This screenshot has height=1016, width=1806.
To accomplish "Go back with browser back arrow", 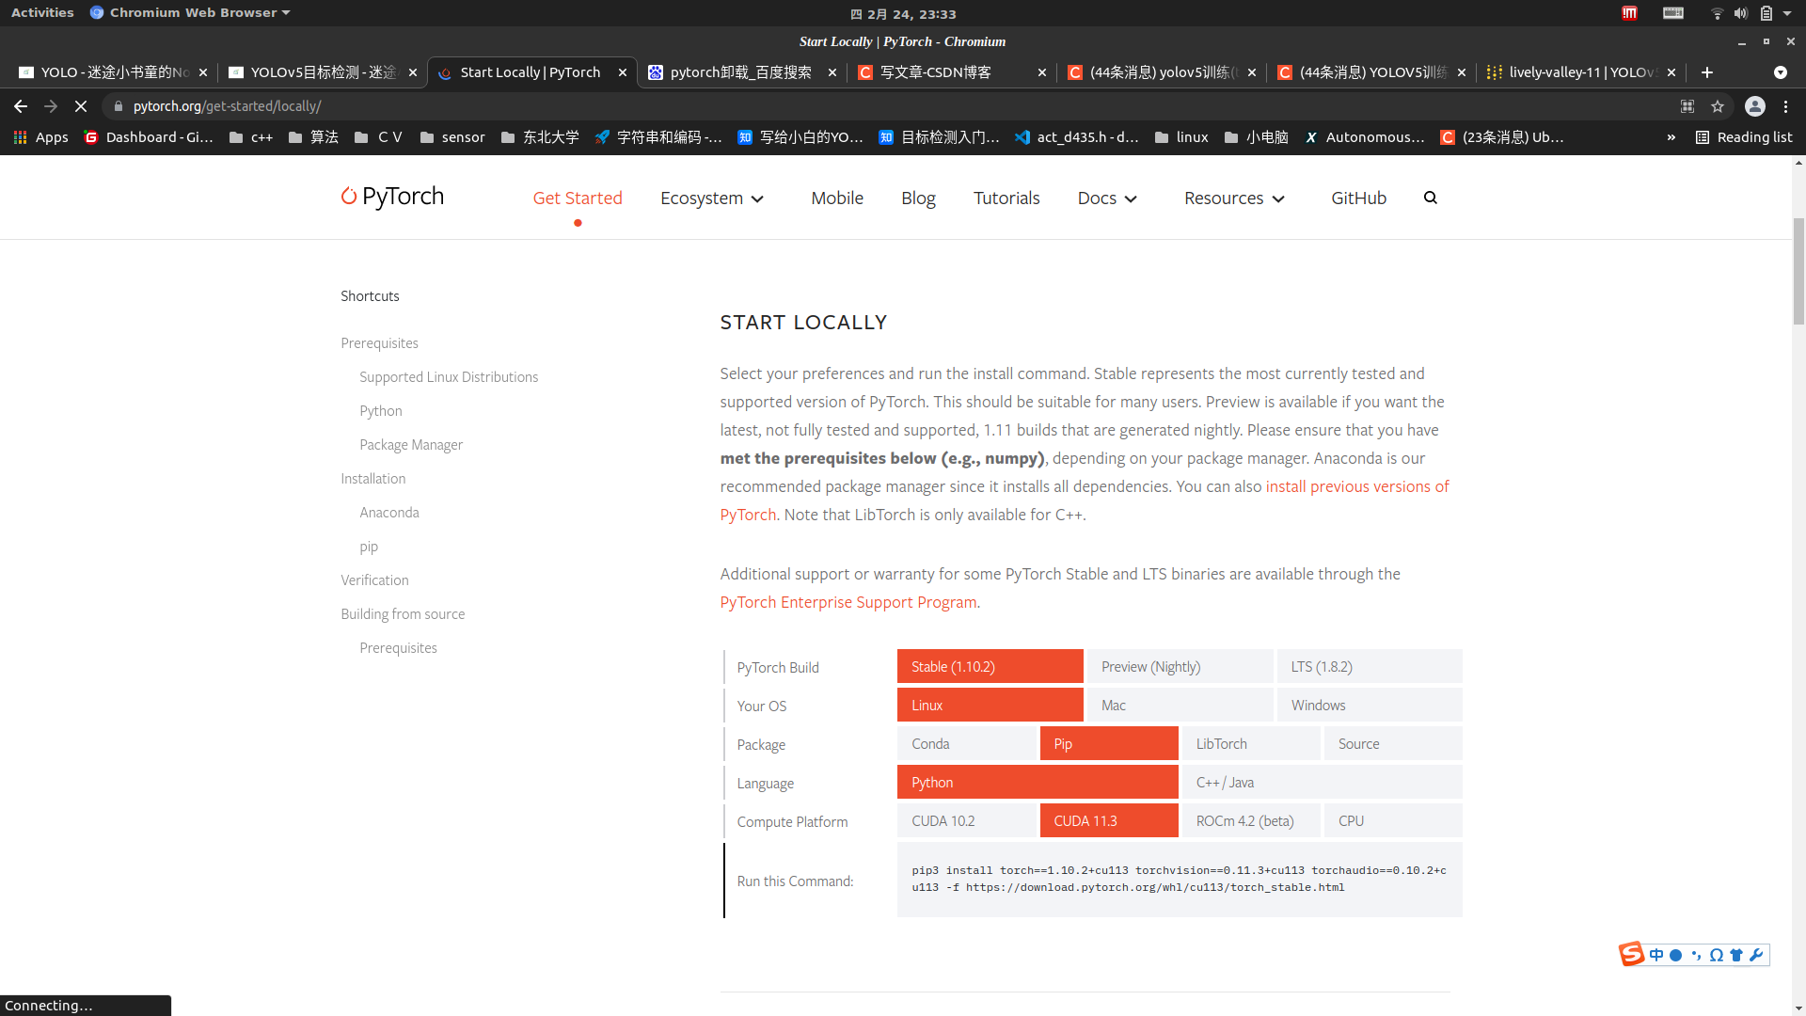I will pyautogui.click(x=21, y=106).
